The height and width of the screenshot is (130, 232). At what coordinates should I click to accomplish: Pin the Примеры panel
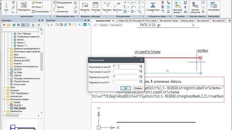point(39,20)
